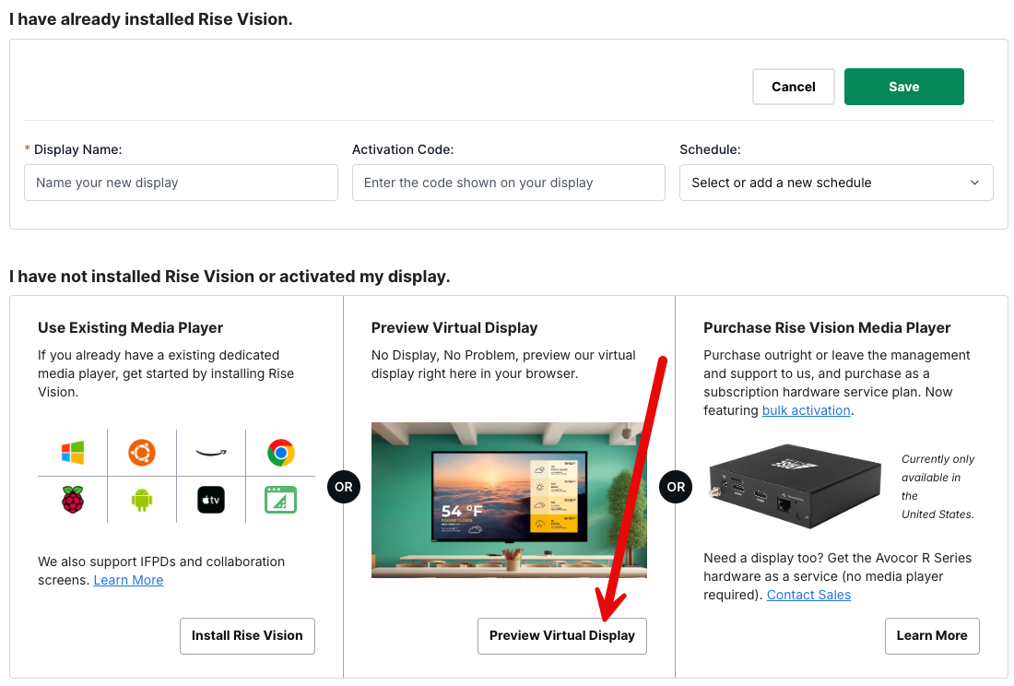Choose the green Android robot icon
Image resolution: width=1014 pixels, height=686 pixels.
pyautogui.click(x=142, y=500)
